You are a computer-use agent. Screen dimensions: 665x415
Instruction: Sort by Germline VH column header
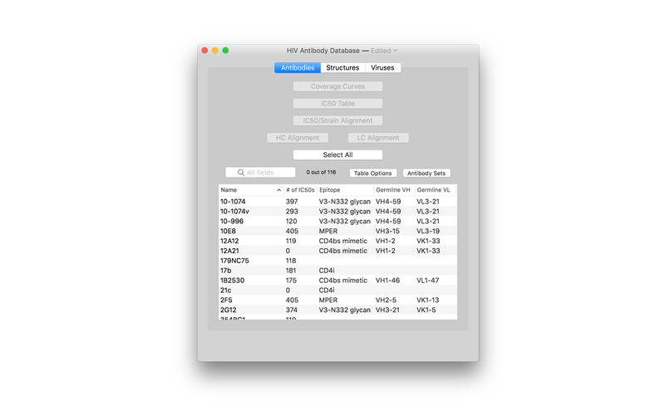click(x=393, y=190)
